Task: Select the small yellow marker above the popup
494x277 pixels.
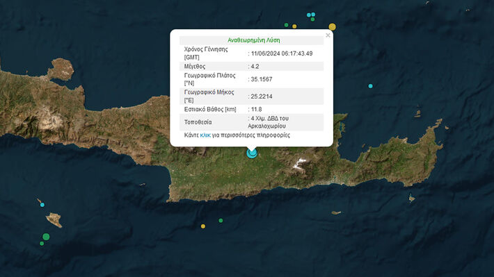Action: 294,26
